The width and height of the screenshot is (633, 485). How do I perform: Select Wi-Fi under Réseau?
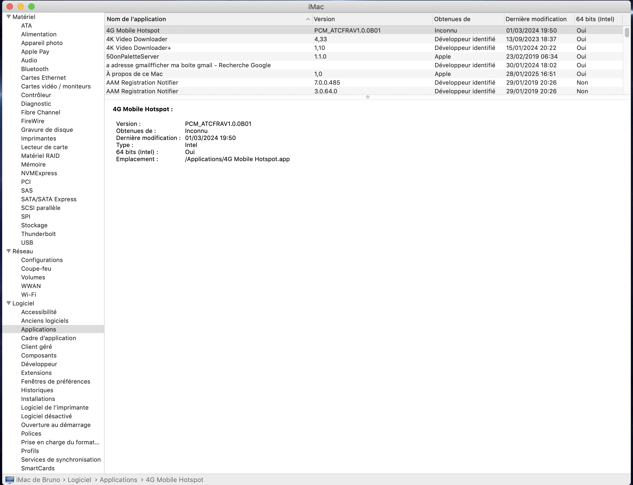click(x=28, y=294)
